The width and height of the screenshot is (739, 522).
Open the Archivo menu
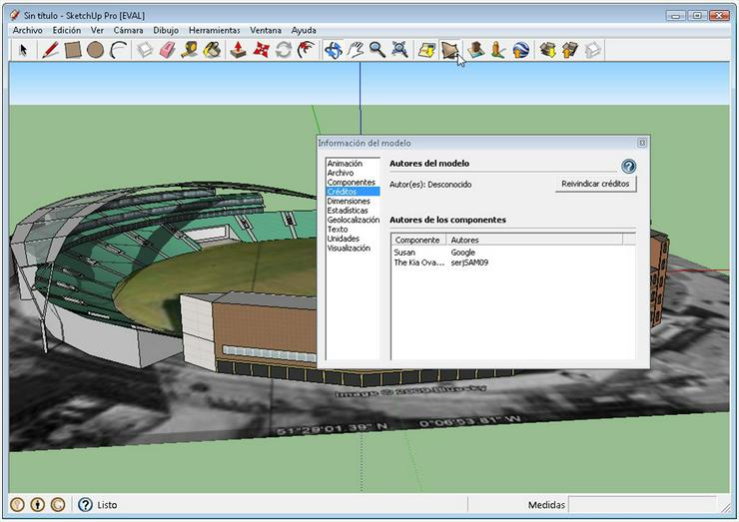pos(28,30)
